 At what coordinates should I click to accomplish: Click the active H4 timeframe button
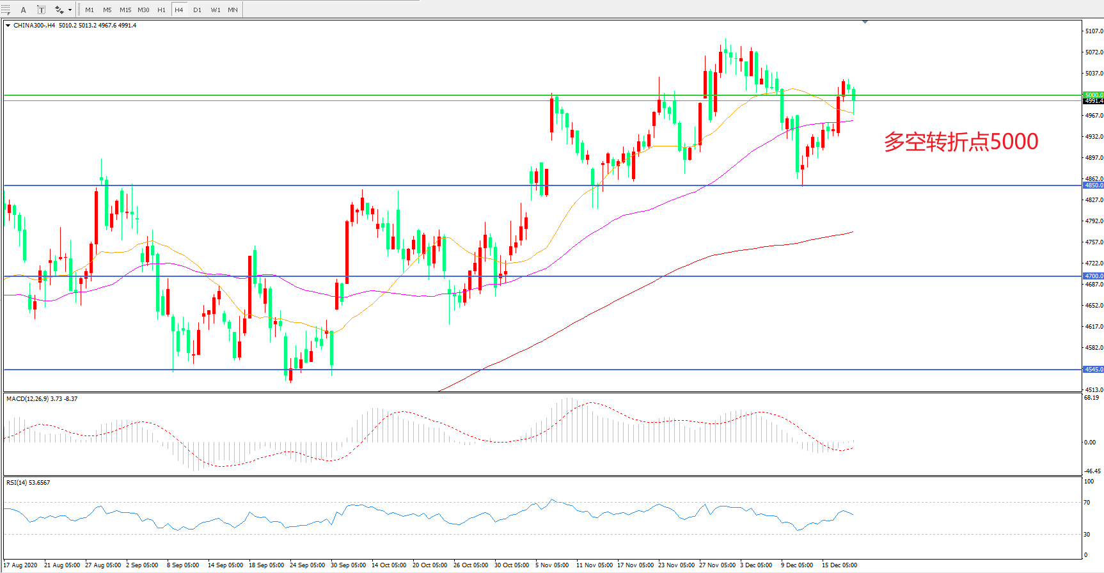click(x=179, y=10)
